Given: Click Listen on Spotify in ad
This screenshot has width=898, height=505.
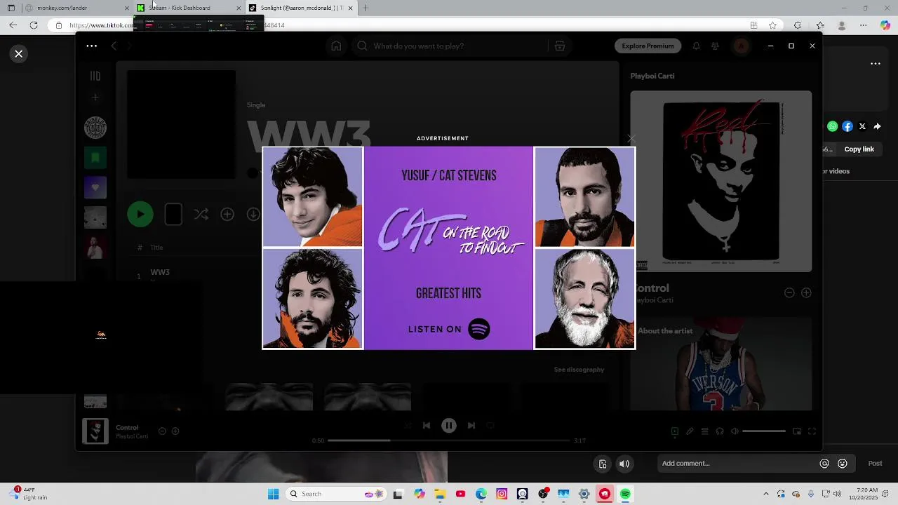Looking at the screenshot, I should pos(449,329).
